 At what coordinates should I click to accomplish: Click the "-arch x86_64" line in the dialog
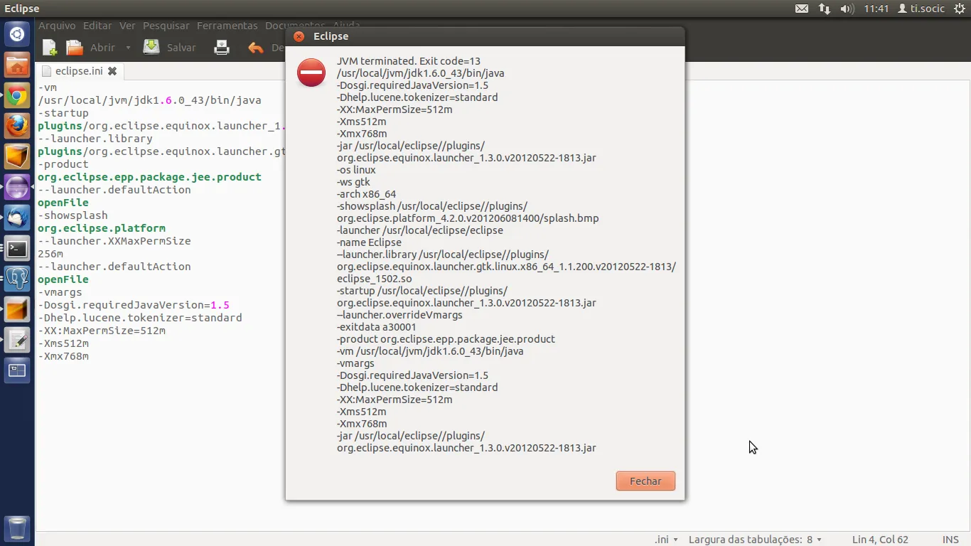tap(366, 194)
